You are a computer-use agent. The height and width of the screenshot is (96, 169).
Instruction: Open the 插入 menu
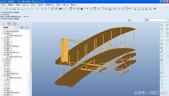pyautogui.click(x=26, y=5)
